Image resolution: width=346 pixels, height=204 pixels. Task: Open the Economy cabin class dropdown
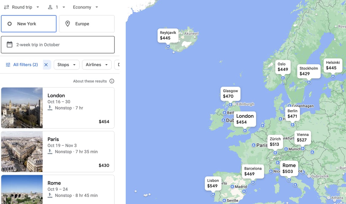[x=86, y=7]
